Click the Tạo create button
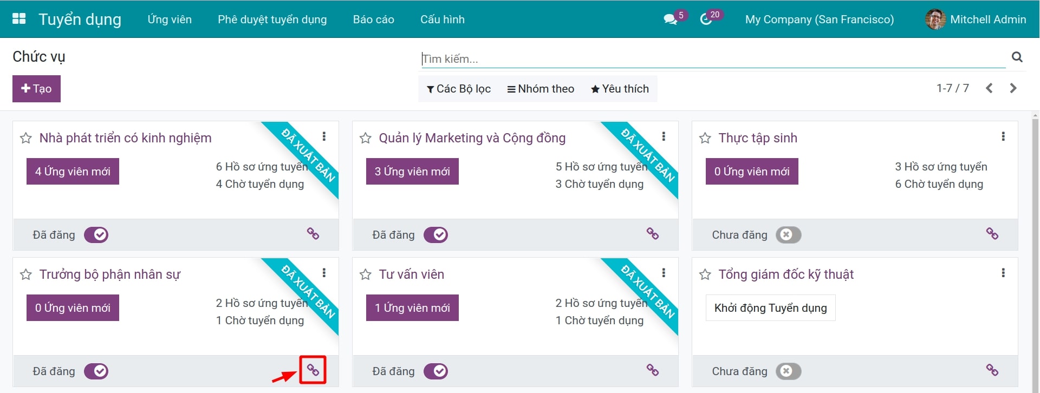Screen dimensions: 1040x393 (x=36, y=89)
